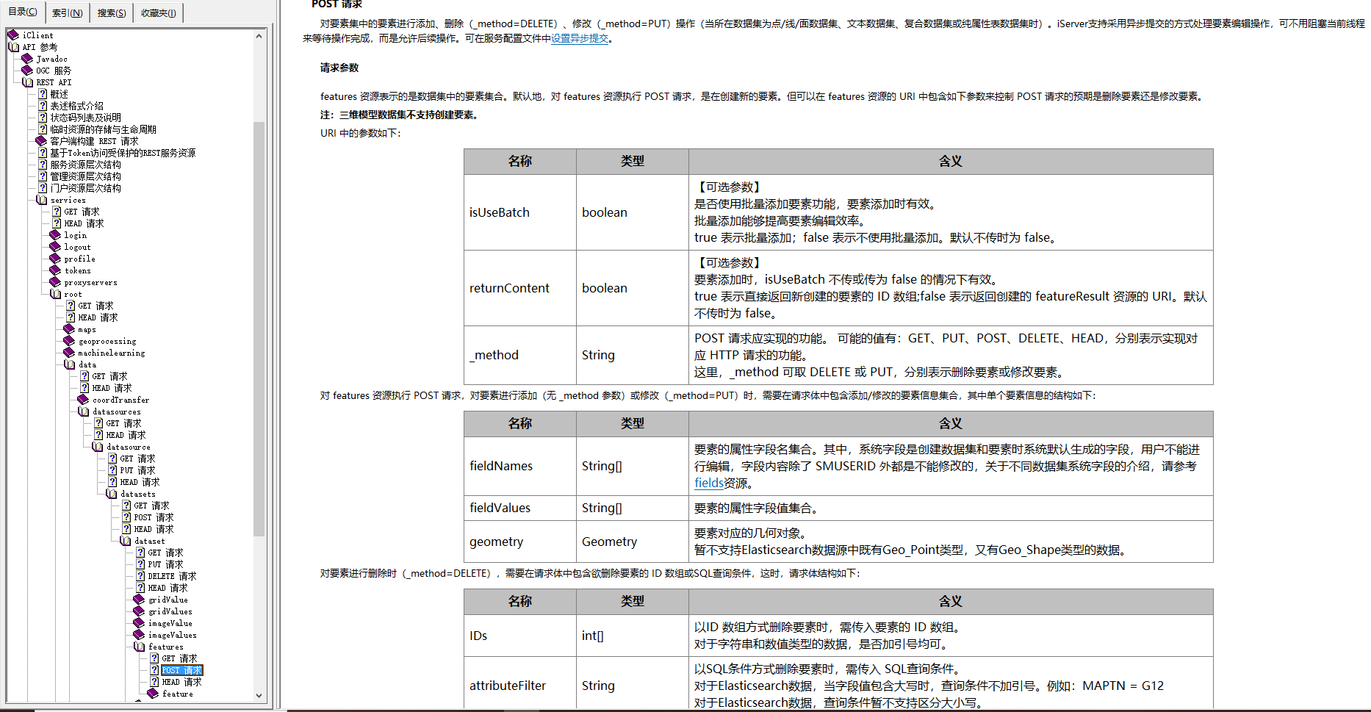Click the book icon next to login
1371x712 pixels.
pyautogui.click(x=55, y=235)
